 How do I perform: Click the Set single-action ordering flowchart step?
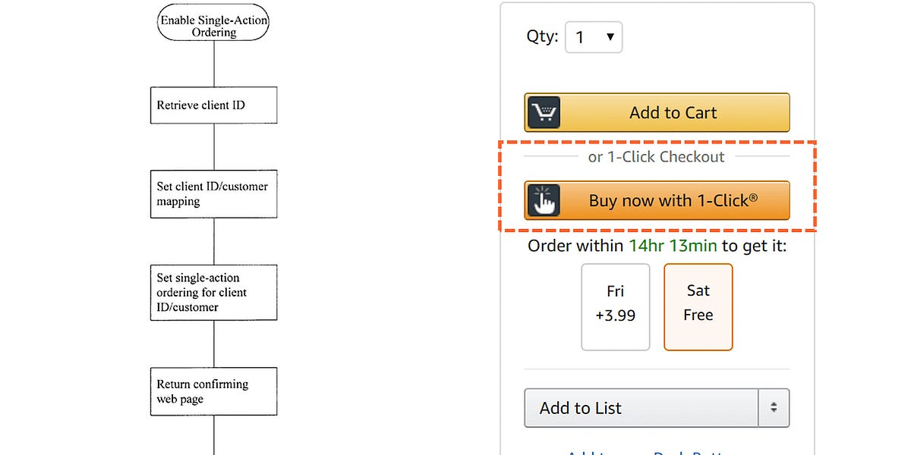[x=213, y=293]
